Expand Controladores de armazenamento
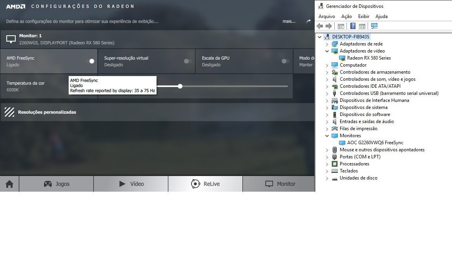This screenshot has height=254, width=452. point(327,72)
